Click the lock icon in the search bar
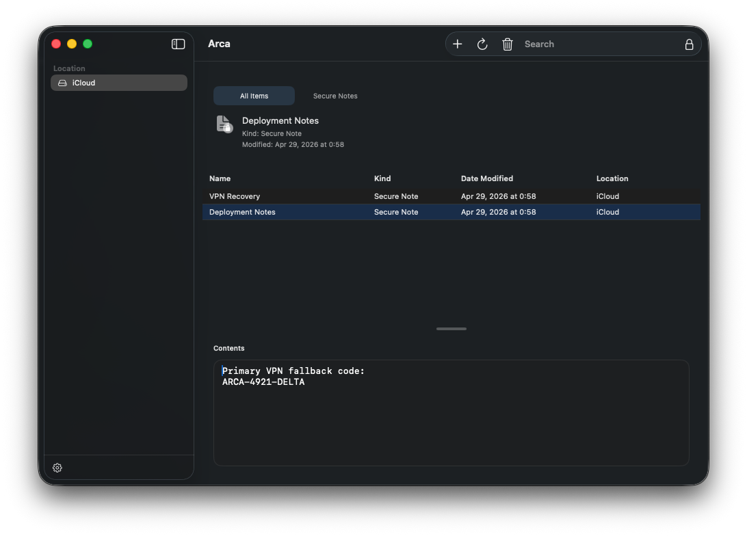The image size is (747, 536). (x=689, y=44)
